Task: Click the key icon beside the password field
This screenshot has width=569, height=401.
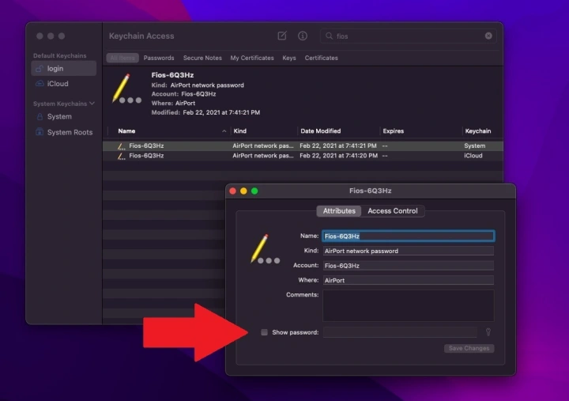Action: click(x=488, y=332)
